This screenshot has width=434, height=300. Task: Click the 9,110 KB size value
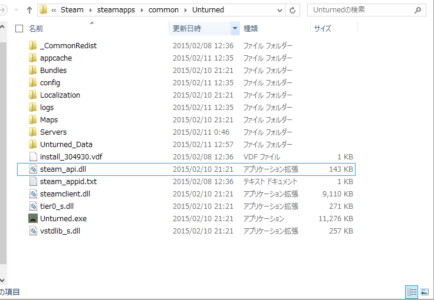point(338,194)
